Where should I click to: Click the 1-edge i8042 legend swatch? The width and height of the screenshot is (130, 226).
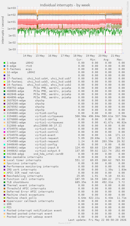click(4, 63)
